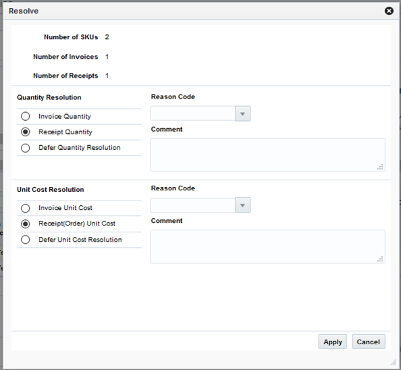Click the unit cost comment box resize grip
Screen dimensions: 401x370
(x=380, y=259)
